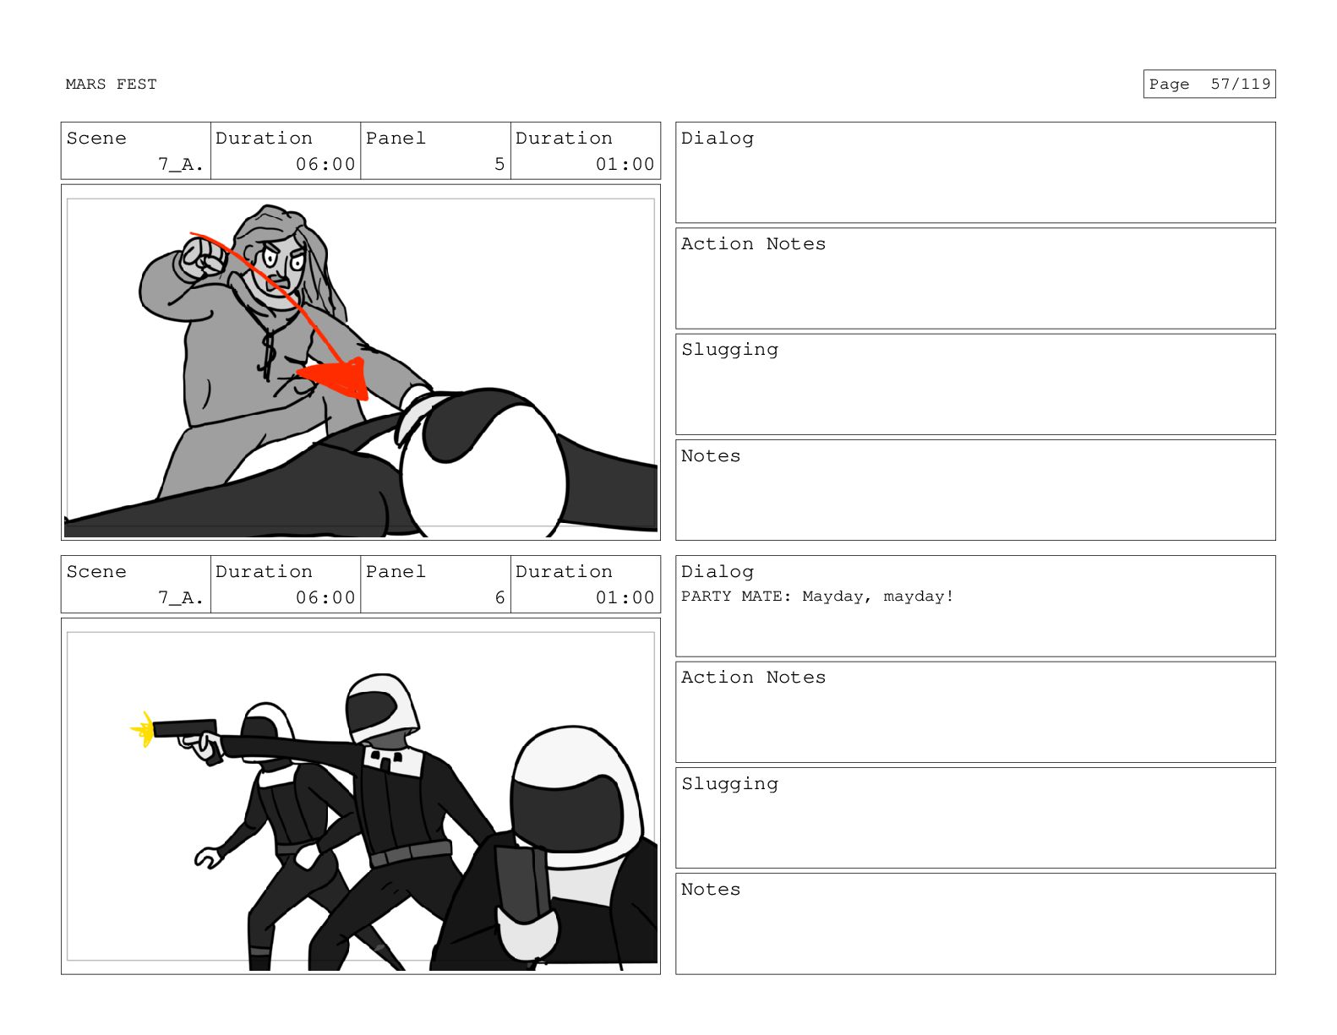
Task: Click the MARS FEST title text
Action: [x=111, y=84]
